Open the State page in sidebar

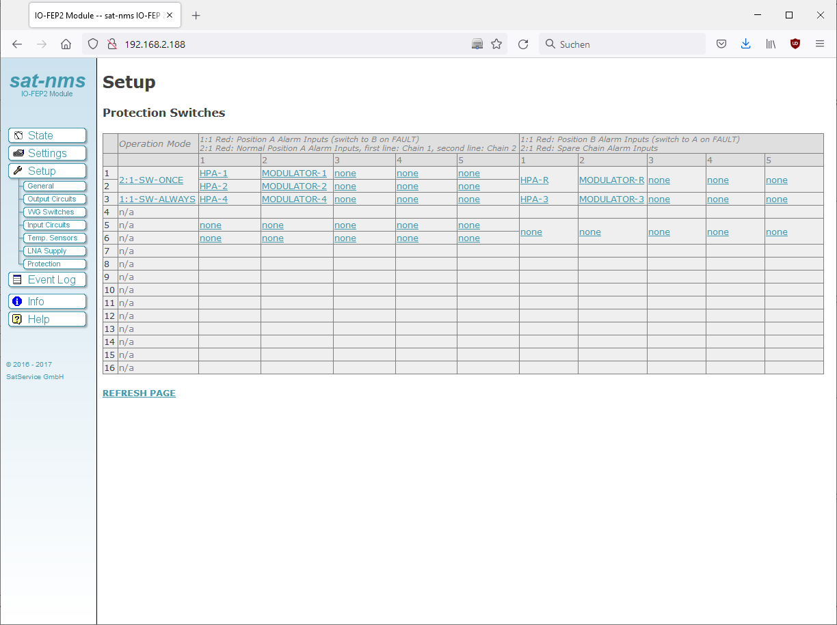pyautogui.click(x=47, y=135)
